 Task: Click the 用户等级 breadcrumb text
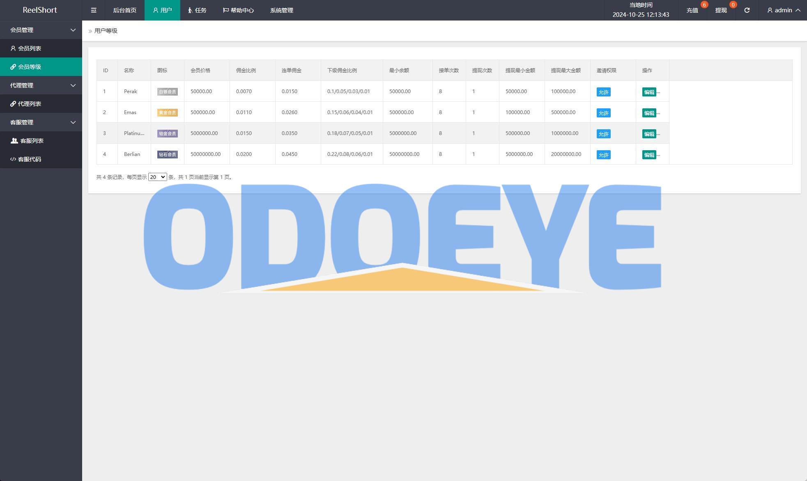click(x=106, y=31)
